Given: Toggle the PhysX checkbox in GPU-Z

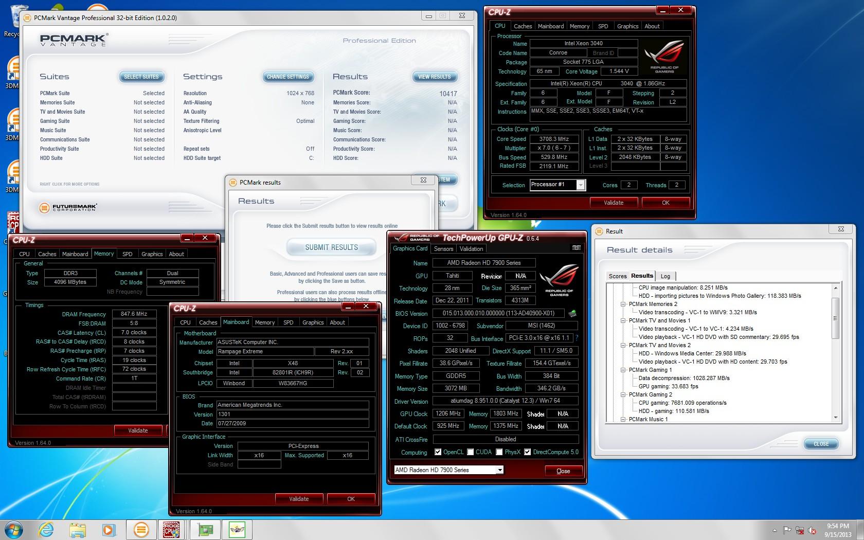Looking at the screenshot, I should [499, 452].
